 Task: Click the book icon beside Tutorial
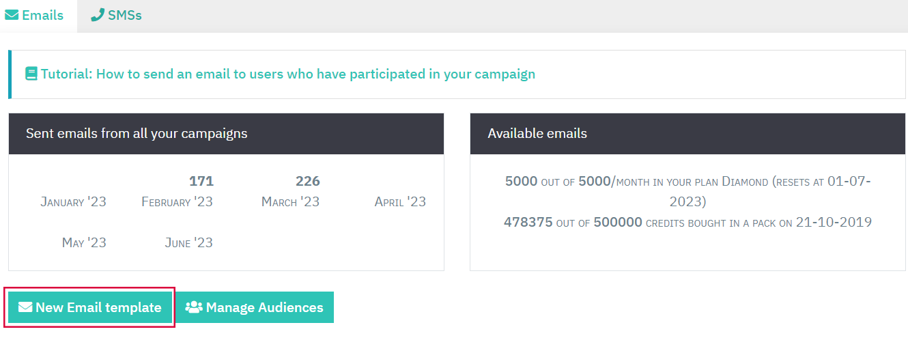(x=31, y=74)
